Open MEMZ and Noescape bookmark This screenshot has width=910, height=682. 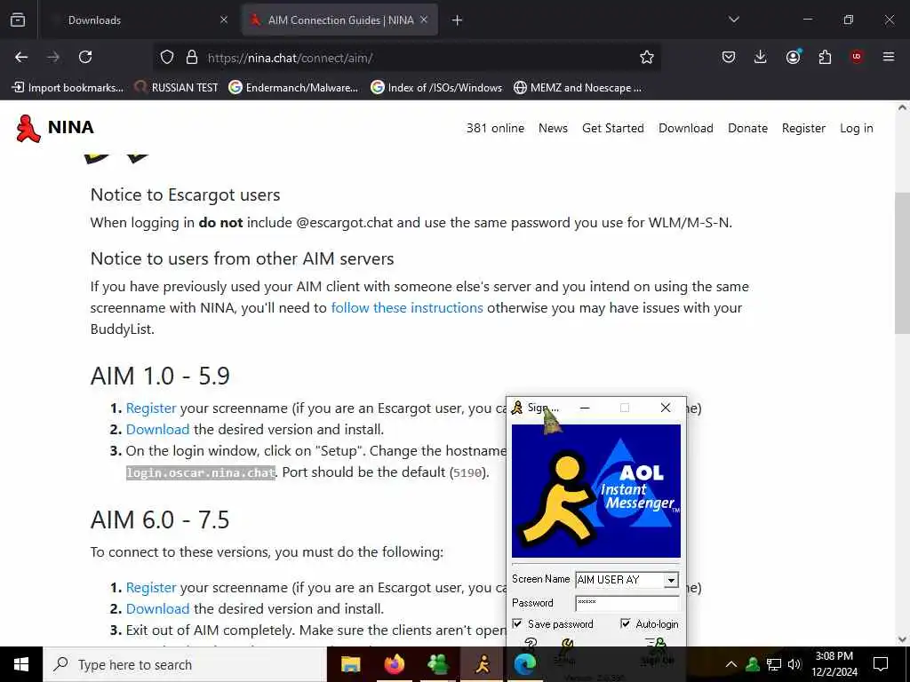[578, 88]
